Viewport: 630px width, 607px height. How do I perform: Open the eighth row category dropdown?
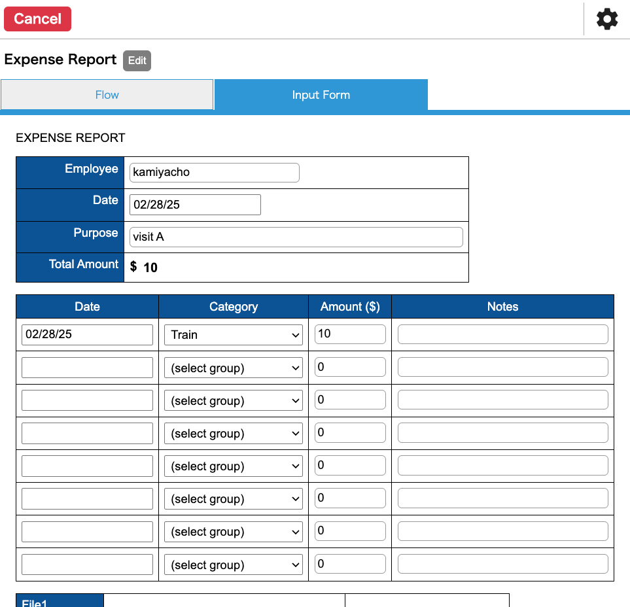(234, 564)
